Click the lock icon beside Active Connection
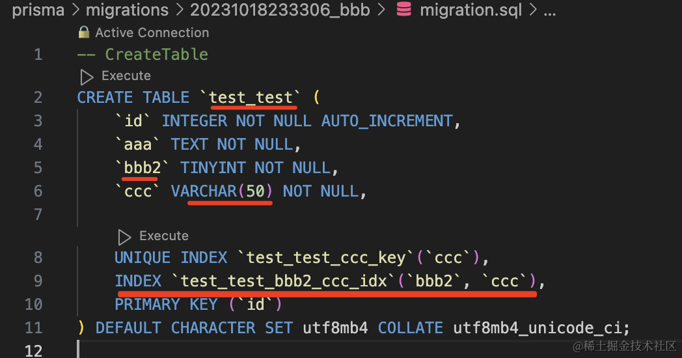 click(x=83, y=32)
